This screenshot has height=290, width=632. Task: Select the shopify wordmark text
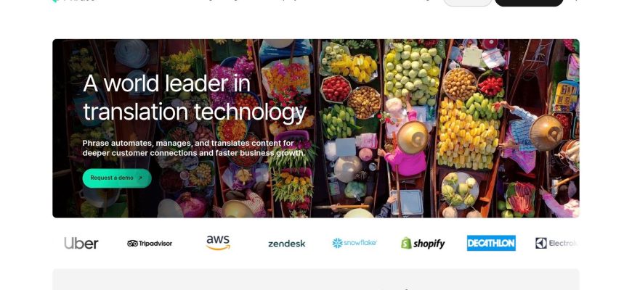(429, 244)
